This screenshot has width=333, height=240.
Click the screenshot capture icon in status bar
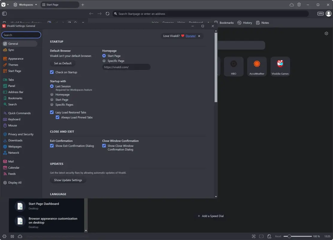pos(254,236)
